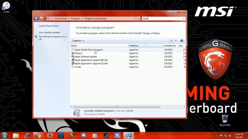
Task: Open the Recycle Bin icon
Action: click(225, 120)
